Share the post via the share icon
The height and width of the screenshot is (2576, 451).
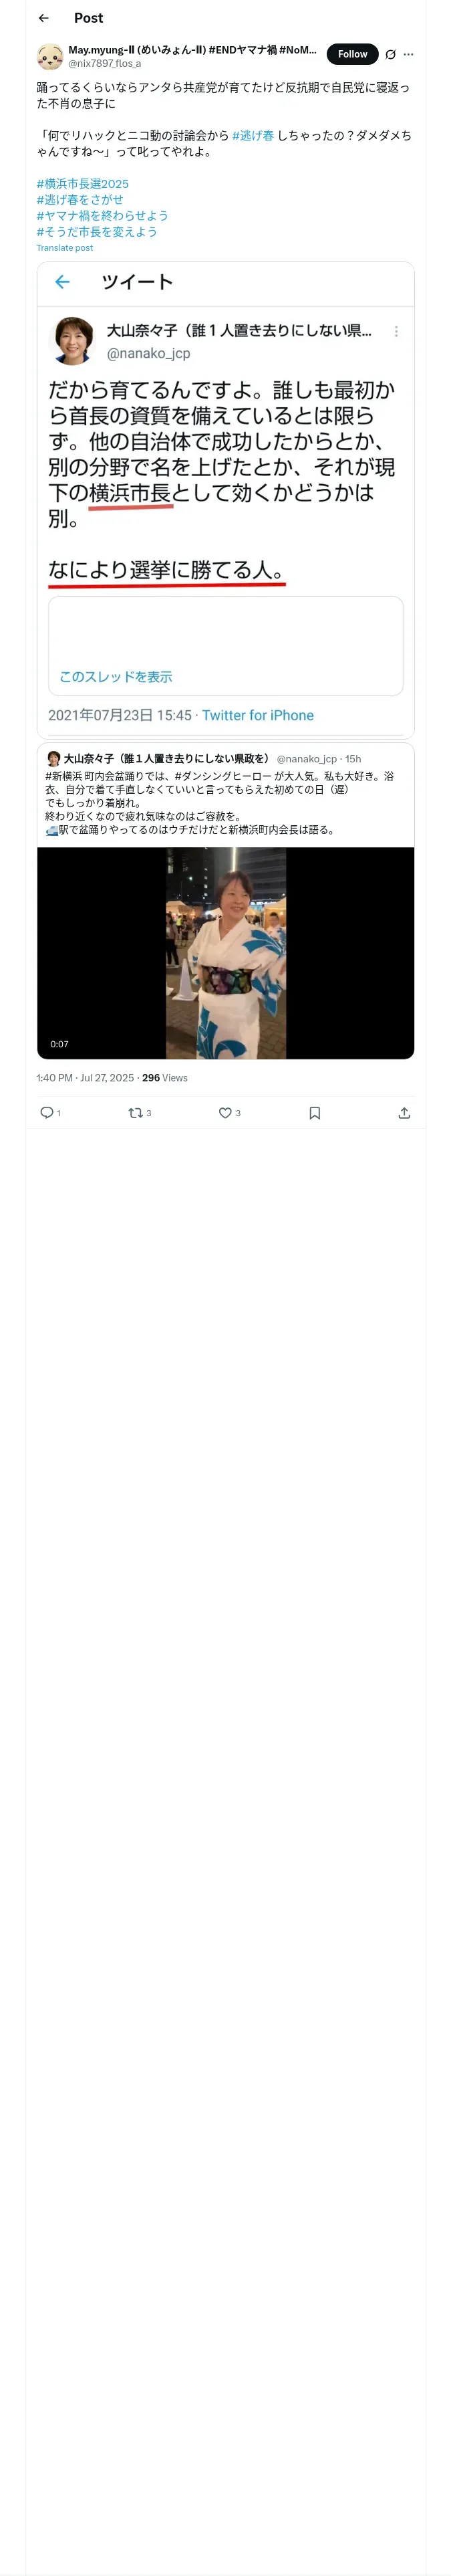pos(404,1113)
